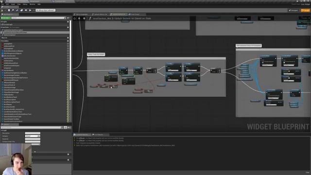Viewport: 311px width, 175px height.
Task: Open the Edit menu
Action: (7, 4)
